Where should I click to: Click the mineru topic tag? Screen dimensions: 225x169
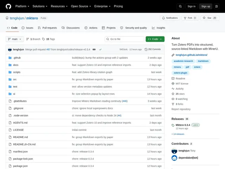(177, 67)
